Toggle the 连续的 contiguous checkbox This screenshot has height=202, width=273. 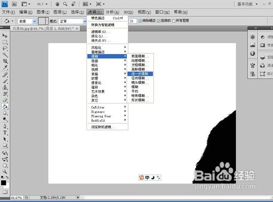pyautogui.click(x=158, y=21)
